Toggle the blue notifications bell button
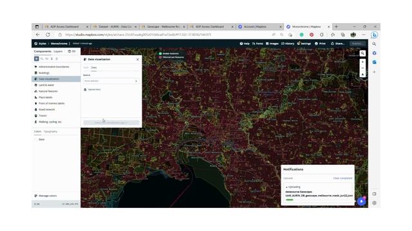Image resolution: width=412 pixels, height=231 pixels. pos(362,201)
